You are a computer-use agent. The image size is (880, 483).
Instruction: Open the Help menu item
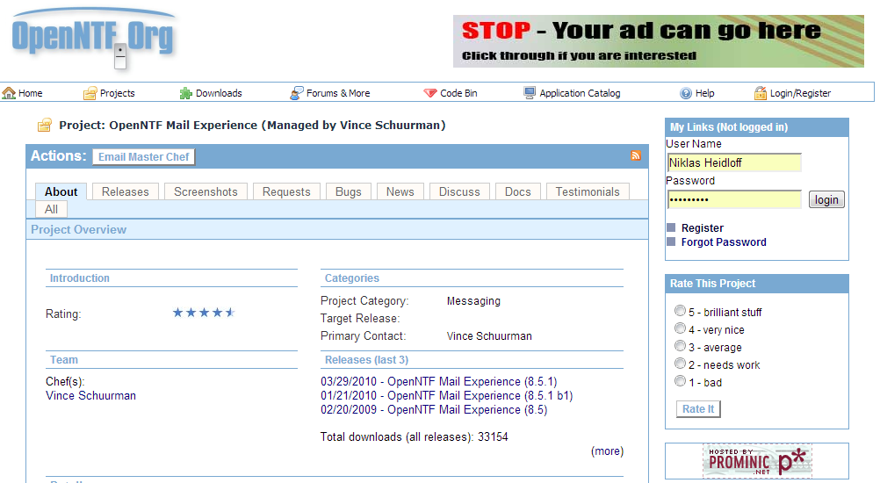[705, 93]
